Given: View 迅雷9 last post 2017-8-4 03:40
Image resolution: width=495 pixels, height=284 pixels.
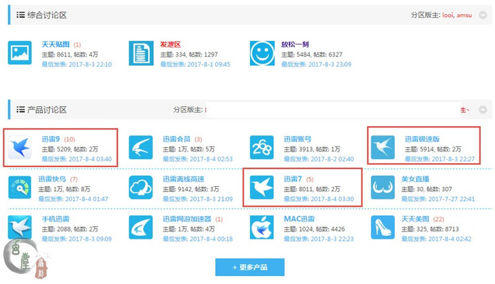Looking at the screenshot, I should coord(77,159).
